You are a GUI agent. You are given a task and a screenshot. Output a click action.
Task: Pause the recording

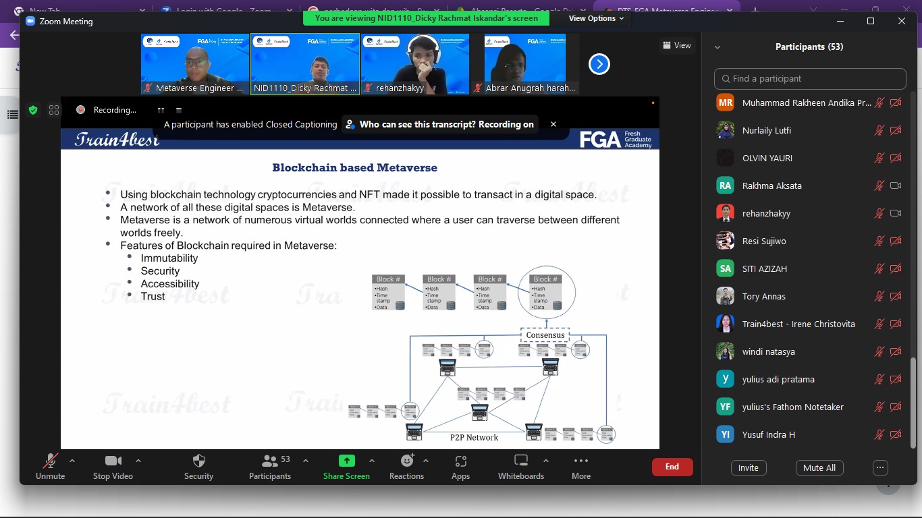[161, 110]
